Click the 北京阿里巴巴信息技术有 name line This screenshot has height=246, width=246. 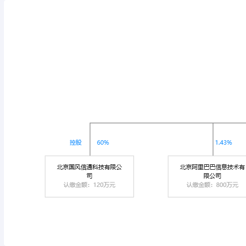pos(213,167)
